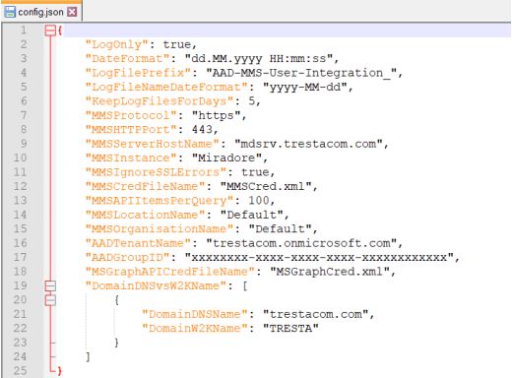Viewport: 512px width, 378px height.
Task: Click the "MMSProtocol" key
Action: point(131,115)
